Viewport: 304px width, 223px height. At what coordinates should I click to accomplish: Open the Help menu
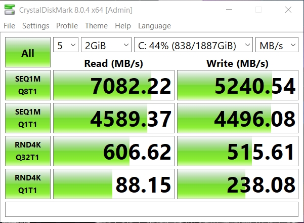122,26
